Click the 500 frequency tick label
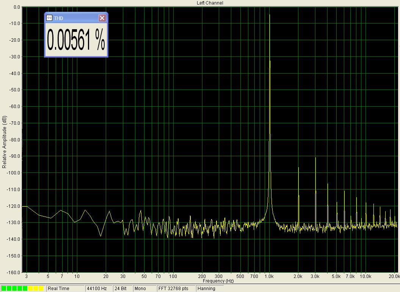Screen dimensions: 400x292 (240, 276)
